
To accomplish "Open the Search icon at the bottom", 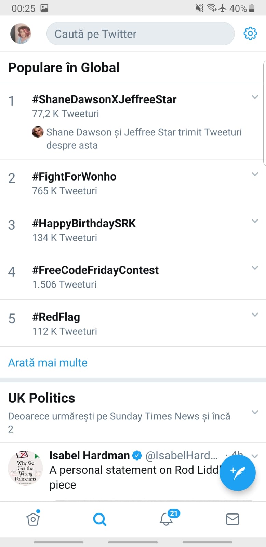I will coord(99,519).
